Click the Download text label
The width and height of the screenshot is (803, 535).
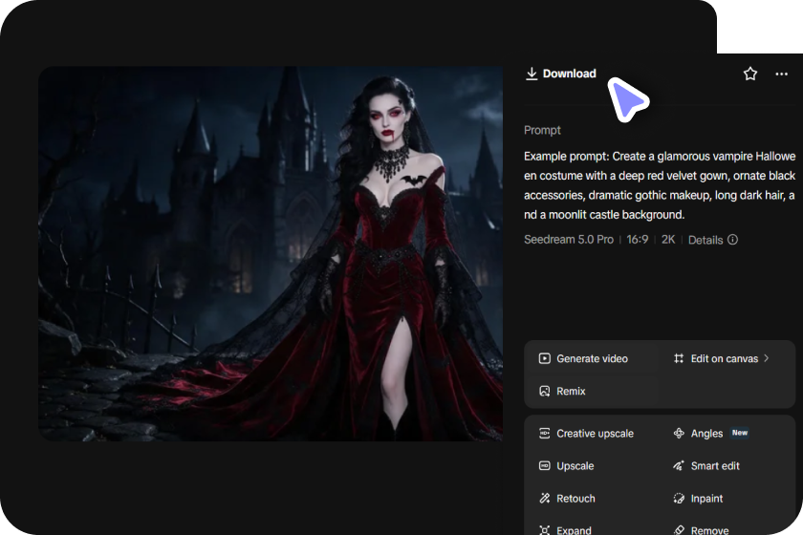click(x=569, y=74)
